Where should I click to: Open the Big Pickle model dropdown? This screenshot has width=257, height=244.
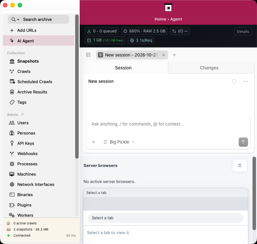(x=119, y=142)
